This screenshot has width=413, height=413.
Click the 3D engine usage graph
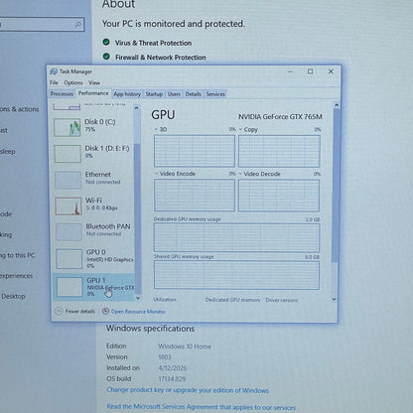point(195,151)
